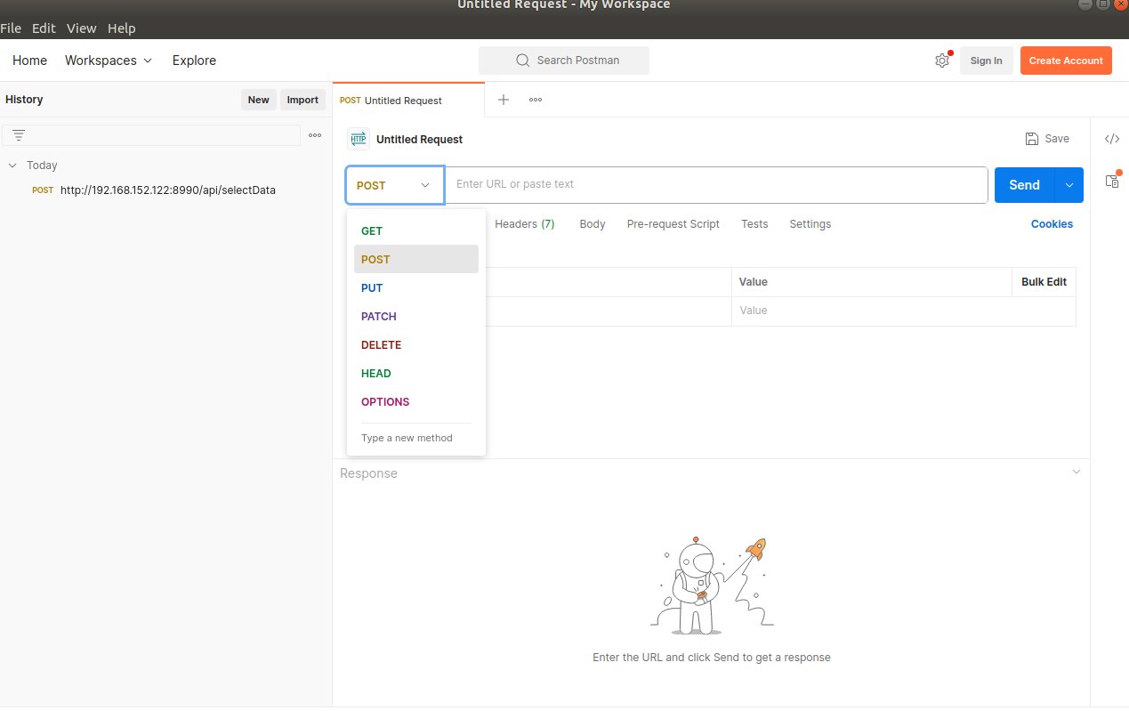Click Bulk Edit
Viewport: 1129px width, 711px height.
[x=1044, y=282]
